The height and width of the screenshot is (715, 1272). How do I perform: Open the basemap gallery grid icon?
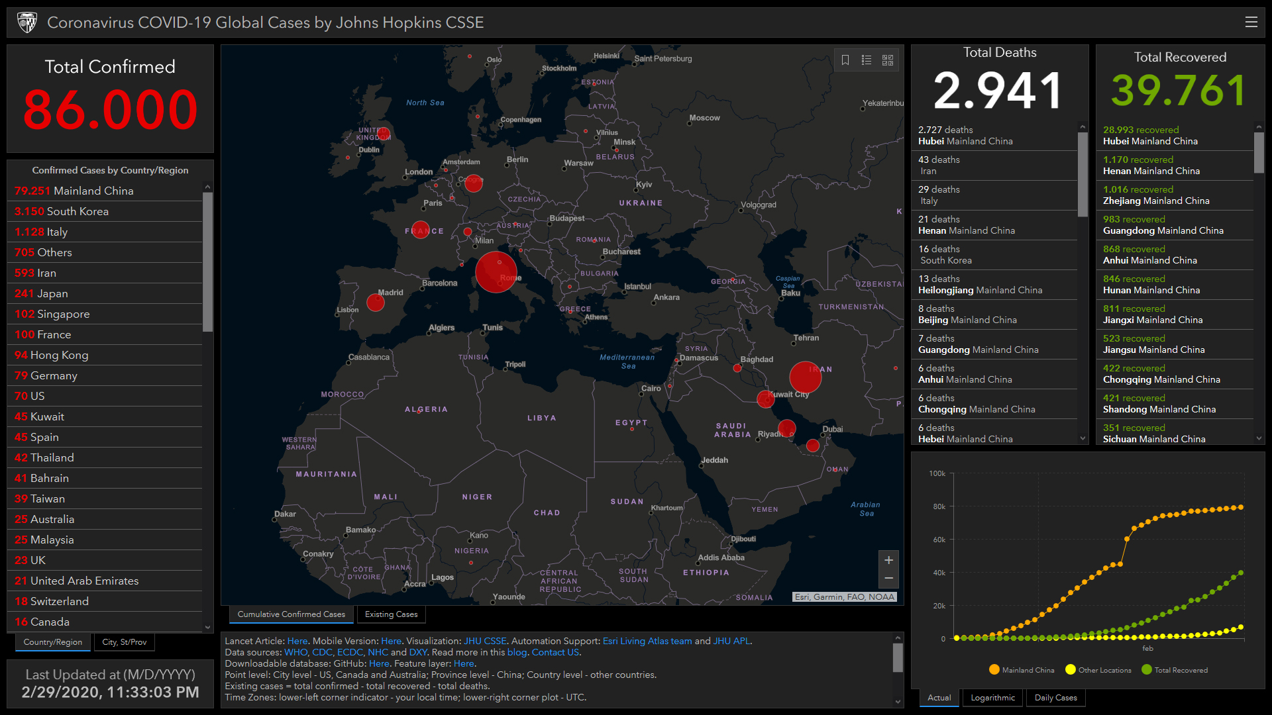tap(888, 60)
